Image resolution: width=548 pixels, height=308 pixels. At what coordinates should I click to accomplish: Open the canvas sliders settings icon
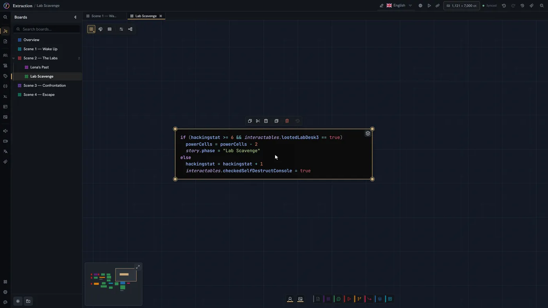tap(121, 29)
